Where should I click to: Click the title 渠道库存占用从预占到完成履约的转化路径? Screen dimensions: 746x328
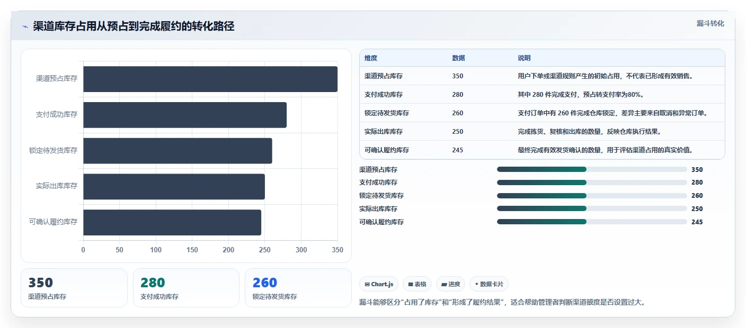[x=134, y=26]
